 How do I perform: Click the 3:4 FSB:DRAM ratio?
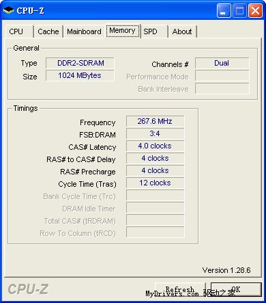155,133
